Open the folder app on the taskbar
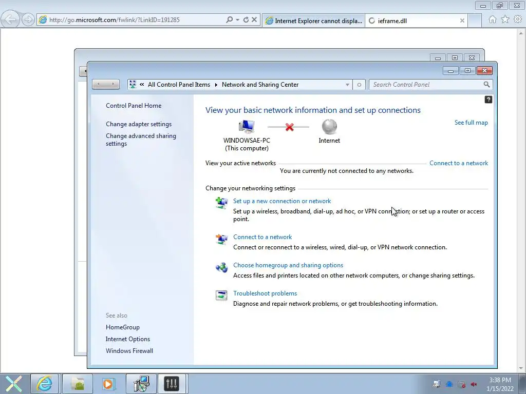Viewport: 526px width, 394px height. (78, 384)
